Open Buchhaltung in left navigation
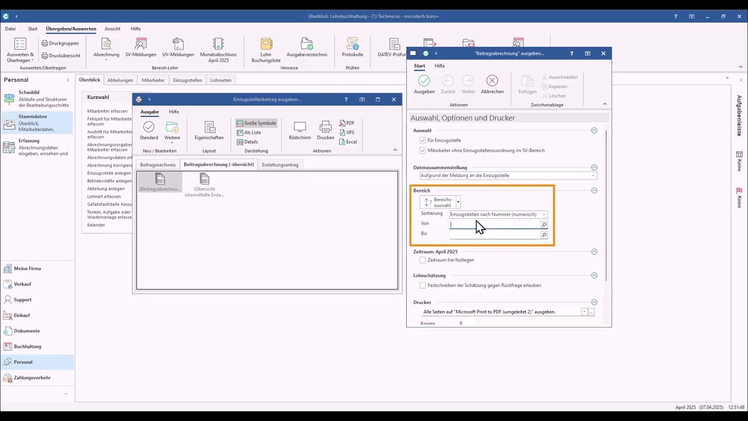This screenshot has width=748, height=421. coord(27,347)
